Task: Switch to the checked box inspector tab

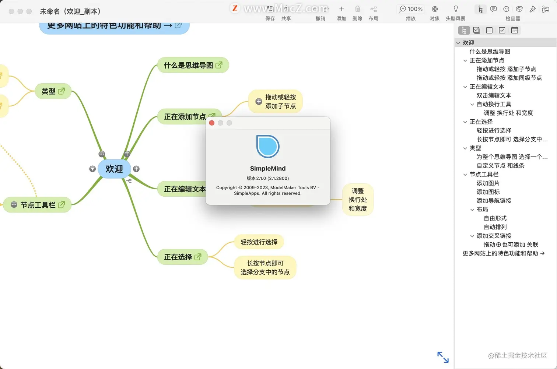Action: (x=502, y=31)
